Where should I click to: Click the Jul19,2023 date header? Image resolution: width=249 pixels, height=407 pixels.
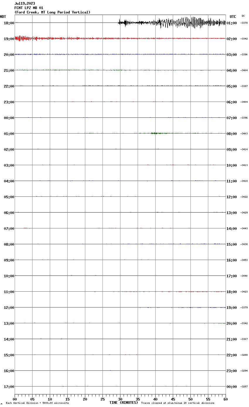point(25,4)
